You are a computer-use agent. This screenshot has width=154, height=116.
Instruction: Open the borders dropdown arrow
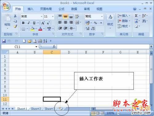click(27, 28)
